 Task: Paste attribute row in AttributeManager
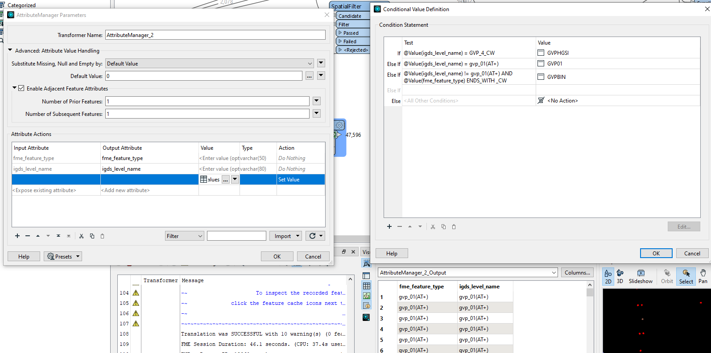pyautogui.click(x=102, y=236)
